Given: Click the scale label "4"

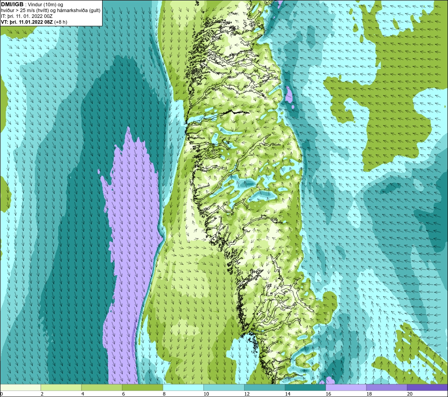Looking at the screenshot, I should click(82, 394).
